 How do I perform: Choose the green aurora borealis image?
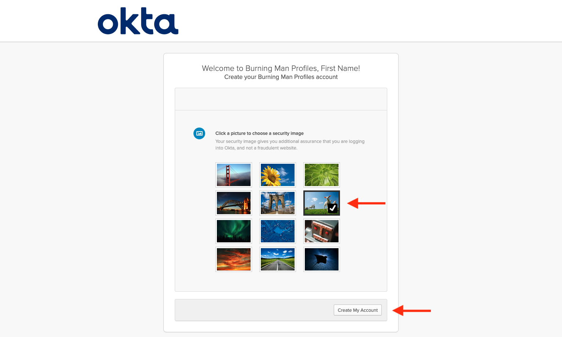coord(234,231)
